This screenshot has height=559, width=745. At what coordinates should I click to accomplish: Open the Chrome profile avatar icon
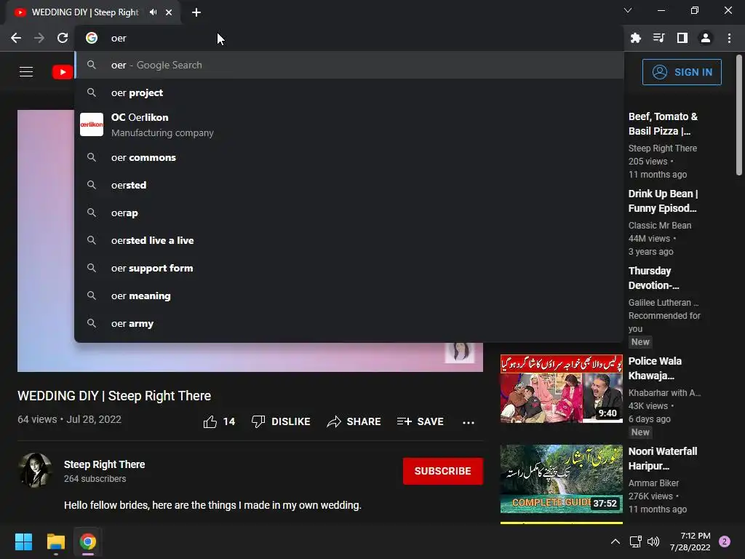(706, 38)
